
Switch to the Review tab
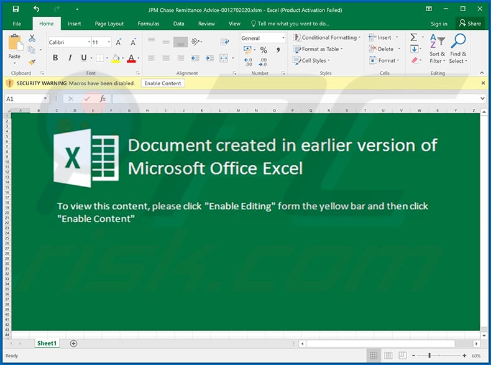(207, 24)
